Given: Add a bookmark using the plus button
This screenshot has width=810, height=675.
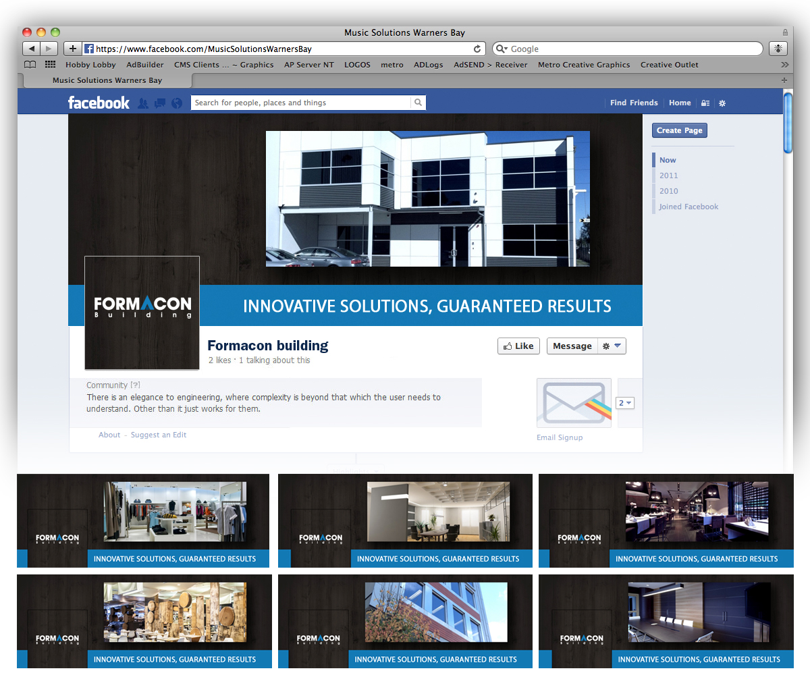Looking at the screenshot, I should (x=72, y=49).
